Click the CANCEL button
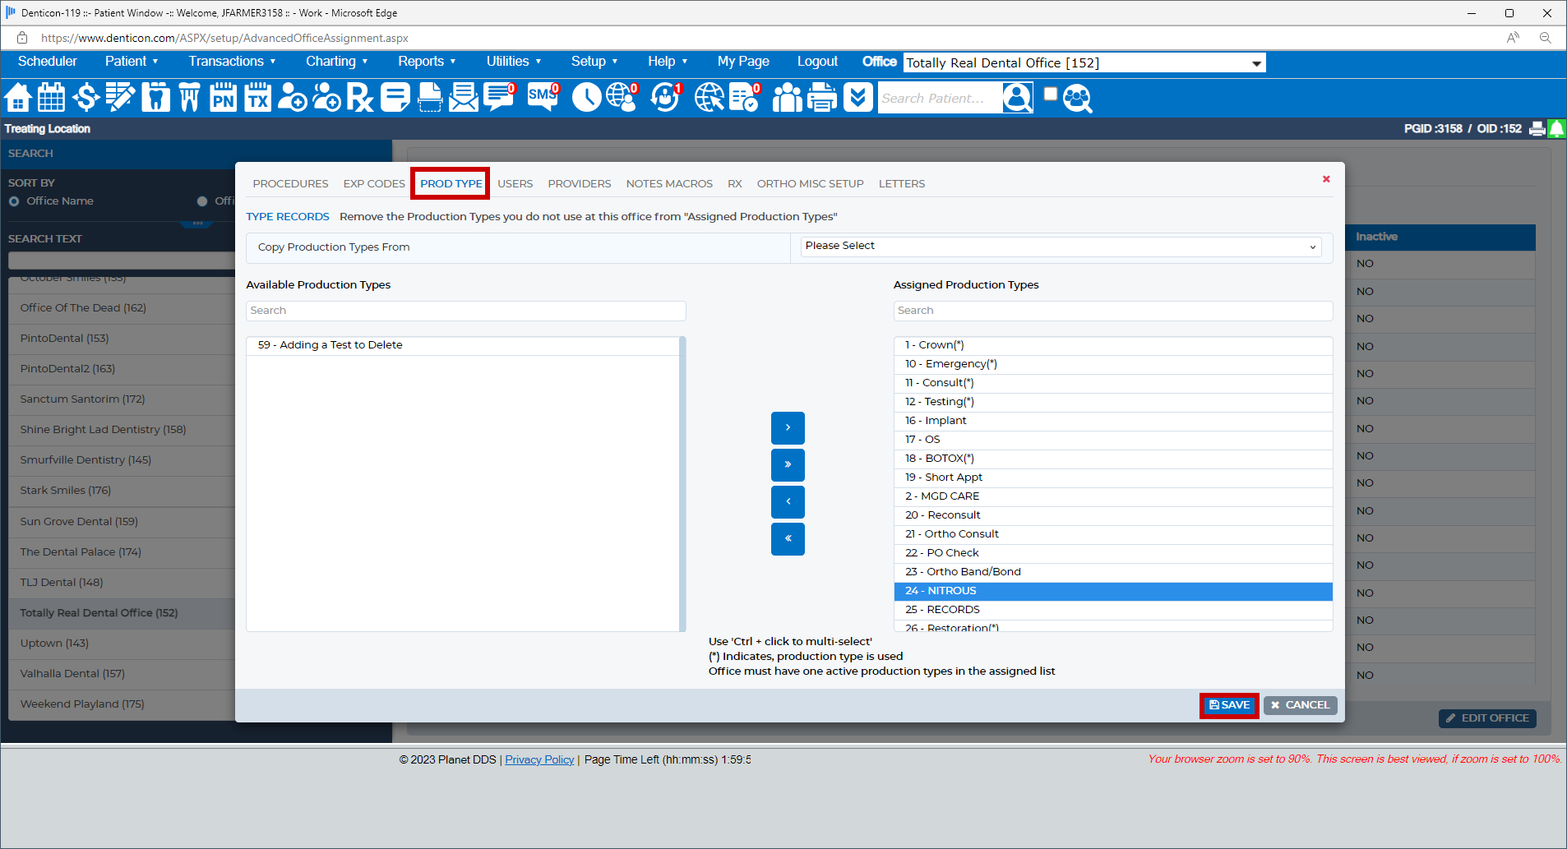Image resolution: width=1567 pixels, height=849 pixels. point(1301,705)
